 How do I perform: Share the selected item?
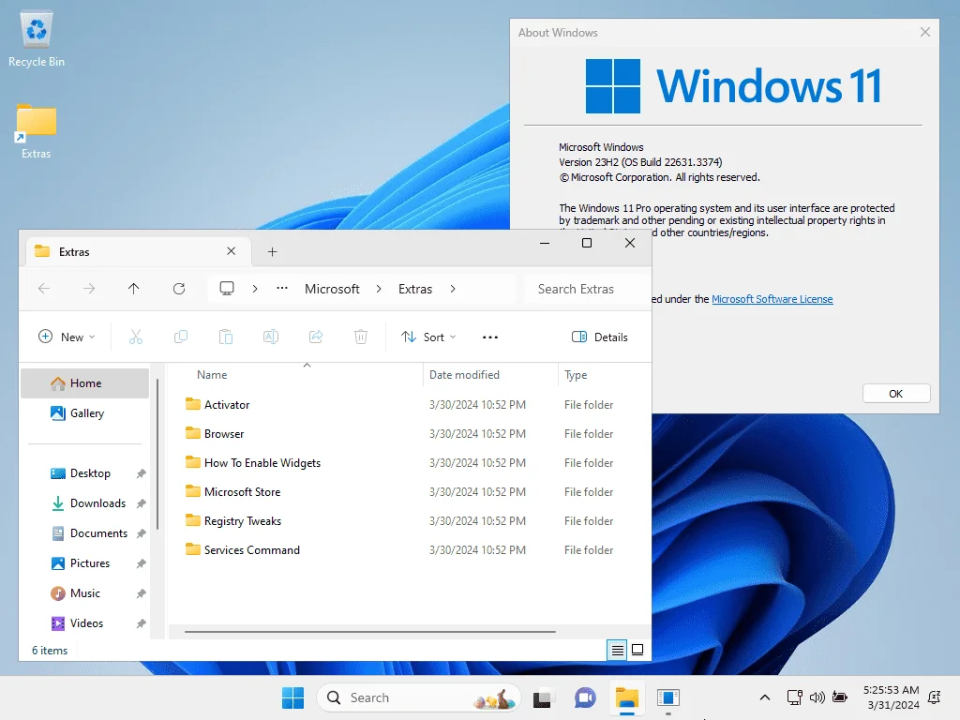point(316,337)
